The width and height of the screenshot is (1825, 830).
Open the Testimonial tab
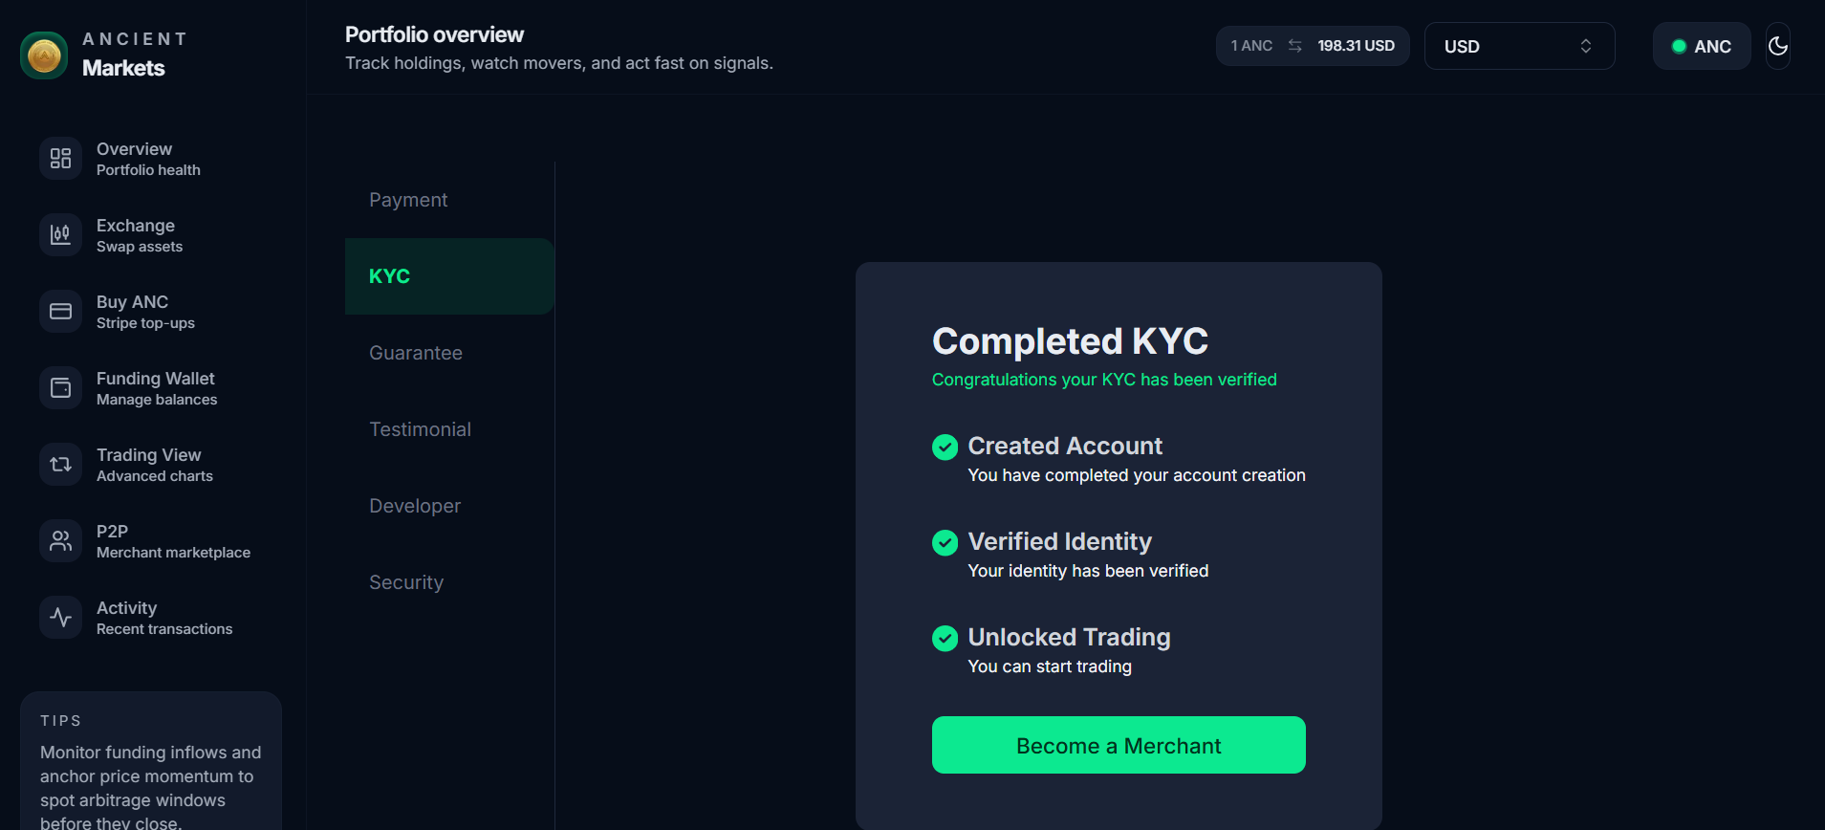(420, 429)
